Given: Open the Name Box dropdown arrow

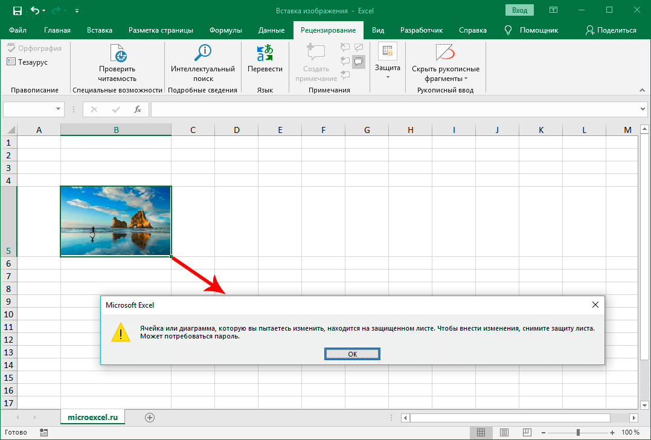Looking at the screenshot, I should click(x=58, y=109).
